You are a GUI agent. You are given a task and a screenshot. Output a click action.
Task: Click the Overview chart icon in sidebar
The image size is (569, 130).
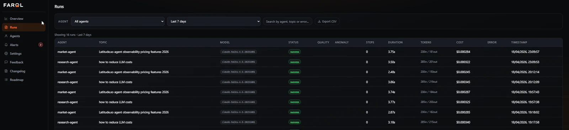coord(6,18)
